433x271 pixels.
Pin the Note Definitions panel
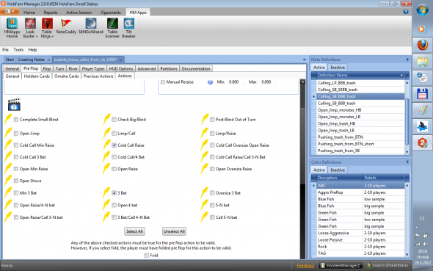tap(407, 59)
